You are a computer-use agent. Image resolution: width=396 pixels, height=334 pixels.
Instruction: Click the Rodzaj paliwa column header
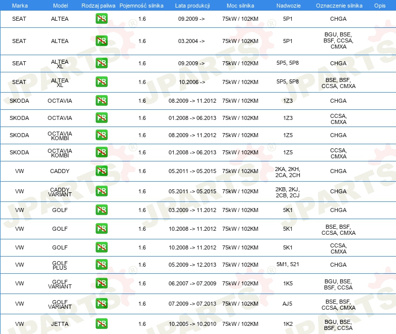[98, 6]
